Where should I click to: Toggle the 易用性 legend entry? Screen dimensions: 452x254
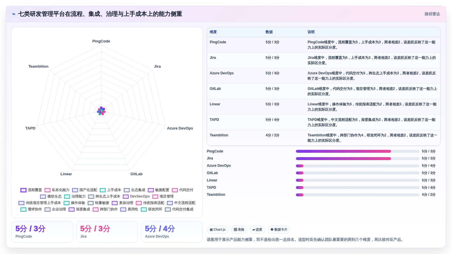tap(129, 209)
